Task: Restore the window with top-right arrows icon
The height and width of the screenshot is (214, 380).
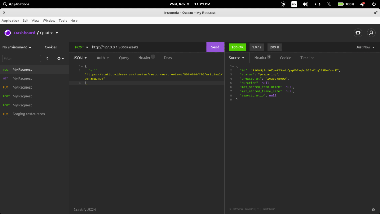Action: coord(376,13)
